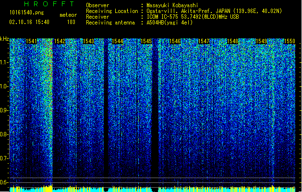Click receiver value ICOM IC-575 53.7492 MHz USB
Image resolution: width=302 pixels, height=192 pixels.
193,17
